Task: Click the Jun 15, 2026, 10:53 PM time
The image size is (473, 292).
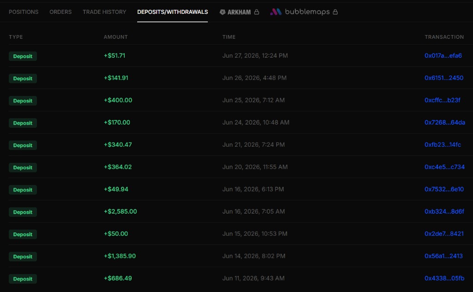Action: click(255, 234)
